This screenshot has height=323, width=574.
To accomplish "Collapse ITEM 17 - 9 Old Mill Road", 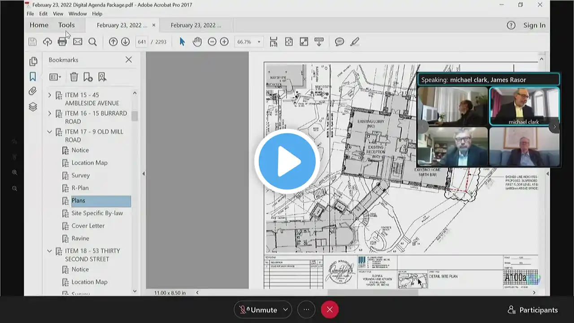I will click(50, 132).
